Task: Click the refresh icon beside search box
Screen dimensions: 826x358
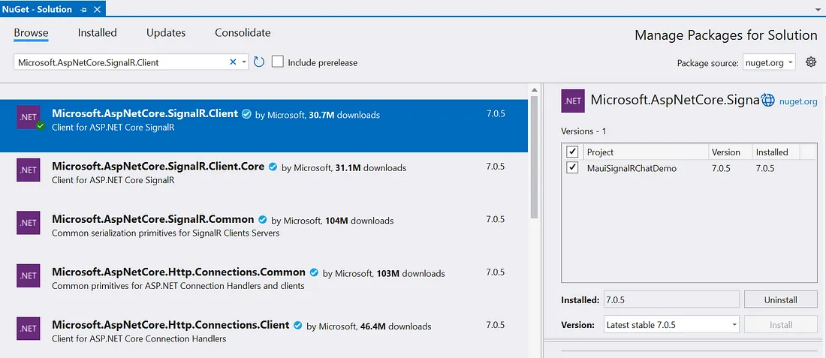Action: tap(259, 62)
